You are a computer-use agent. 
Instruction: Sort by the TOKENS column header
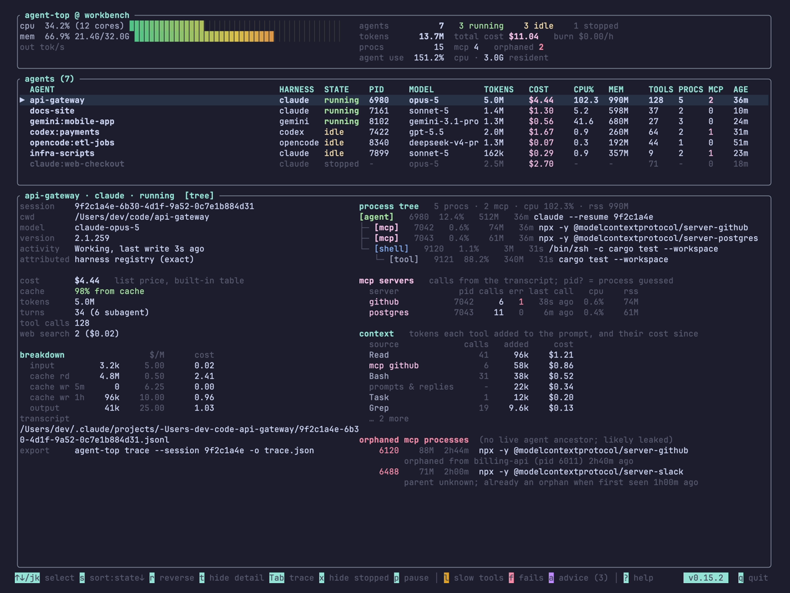coord(499,90)
